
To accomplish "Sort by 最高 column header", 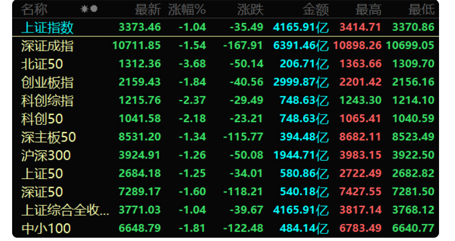I will [x=369, y=9].
